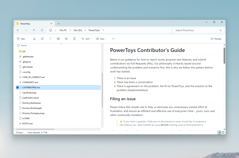The width and height of the screenshot is (239, 158).
Task: Click Dev (D:) in the breadcrumb path
Action: (x=78, y=30)
